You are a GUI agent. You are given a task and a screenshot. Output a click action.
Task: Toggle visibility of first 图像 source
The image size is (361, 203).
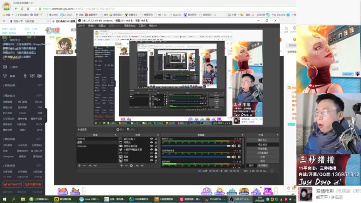coord(152,157)
